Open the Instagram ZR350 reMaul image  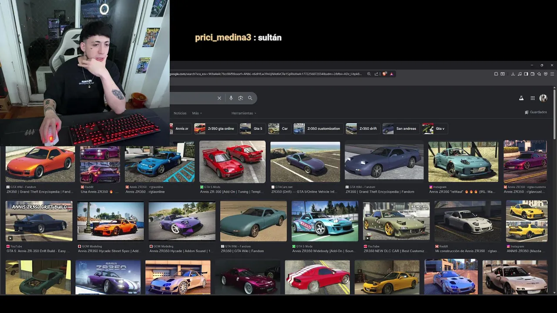(463, 161)
